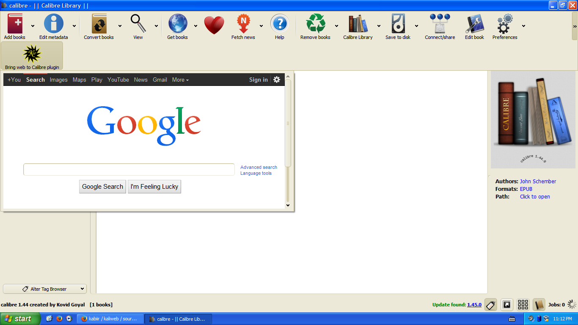
Task: Open the Alter Tag Browser dropdown
Action: point(45,289)
